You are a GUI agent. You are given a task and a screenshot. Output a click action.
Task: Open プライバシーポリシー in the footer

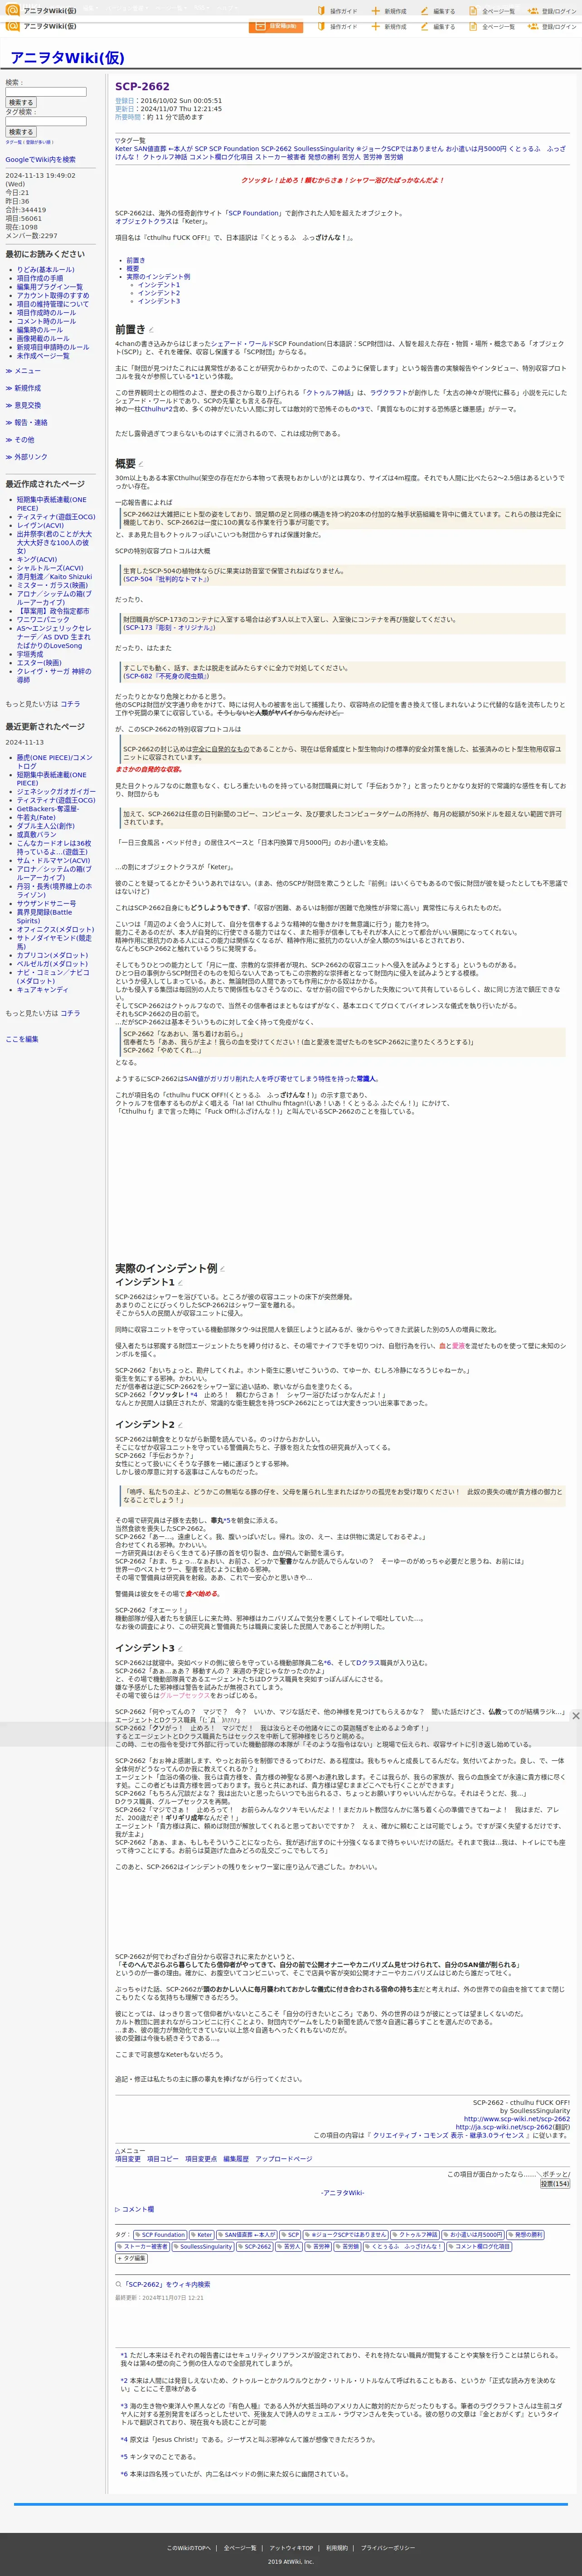(x=387, y=2548)
